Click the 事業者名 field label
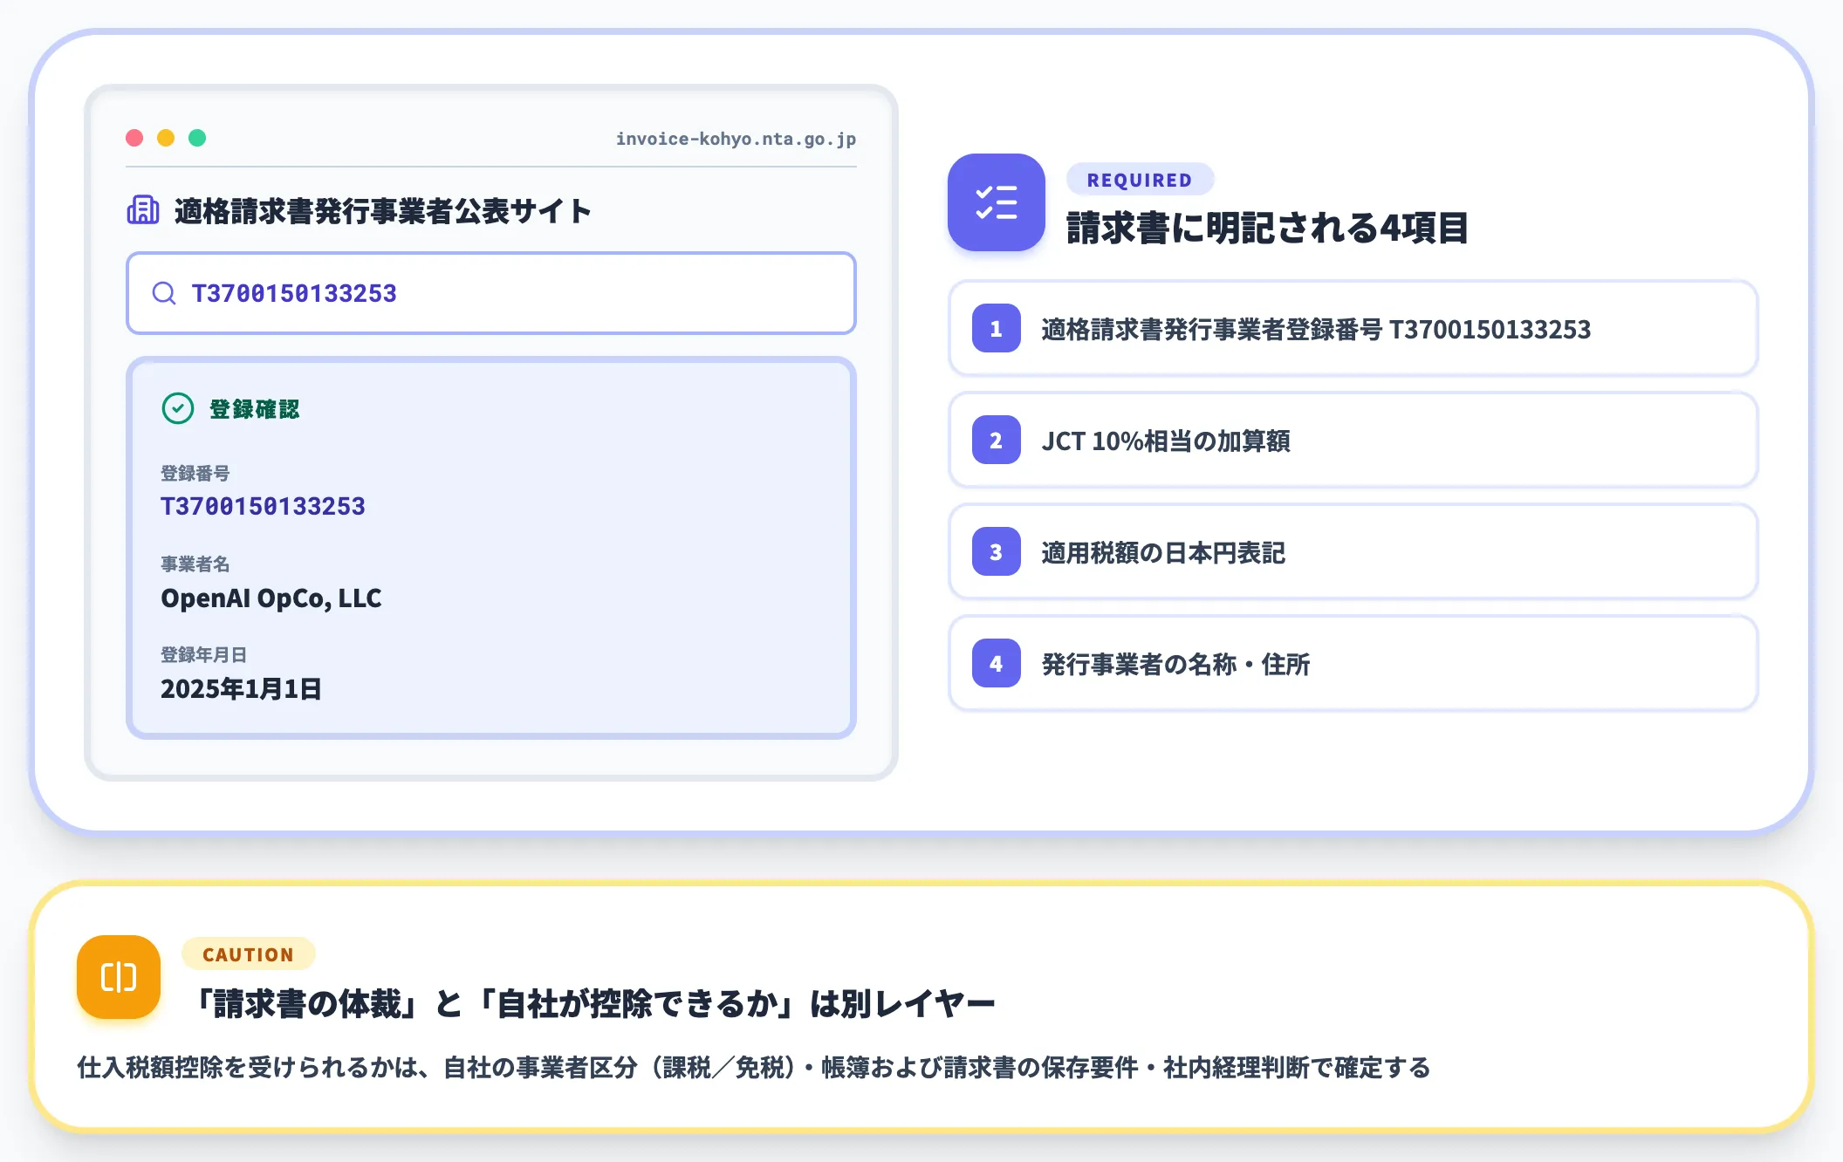Image resolution: width=1843 pixels, height=1162 pixels. pos(195,564)
